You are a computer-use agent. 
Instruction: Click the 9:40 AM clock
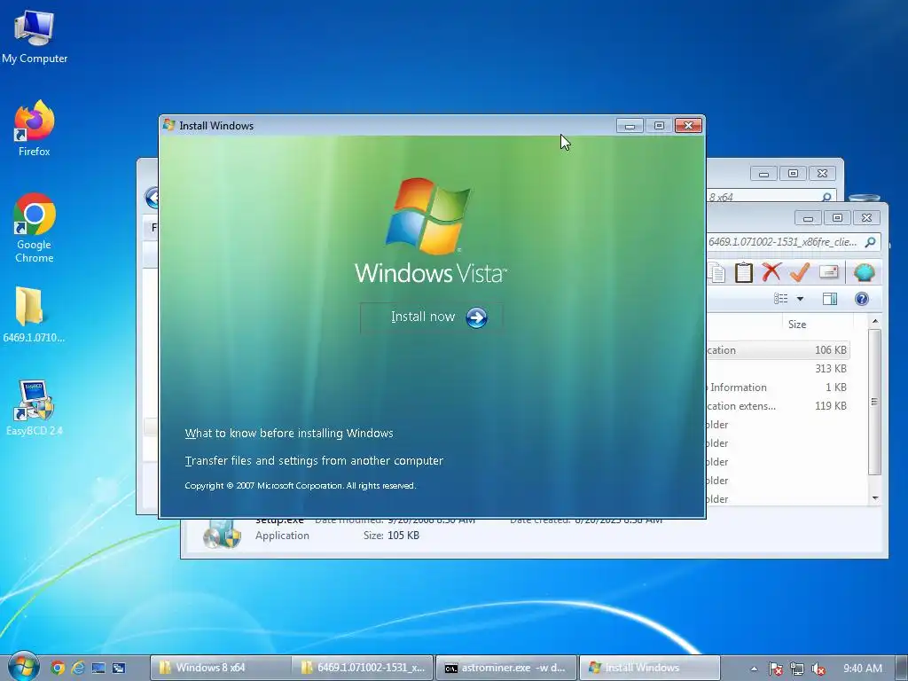(x=863, y=669)
